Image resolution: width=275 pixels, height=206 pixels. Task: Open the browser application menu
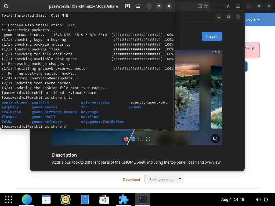click(238, 6)
